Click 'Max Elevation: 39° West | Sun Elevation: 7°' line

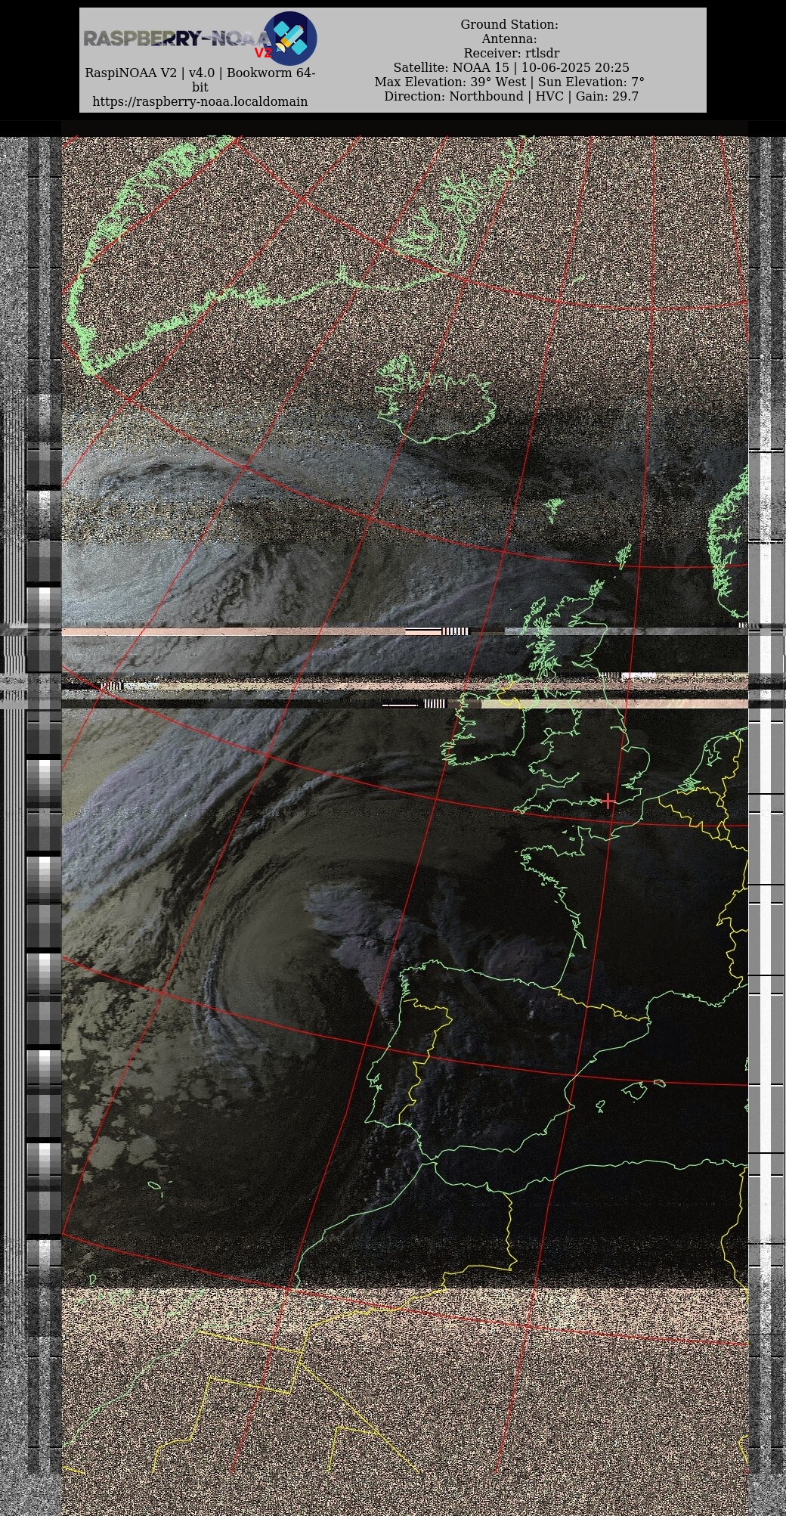tap(509, 82)
